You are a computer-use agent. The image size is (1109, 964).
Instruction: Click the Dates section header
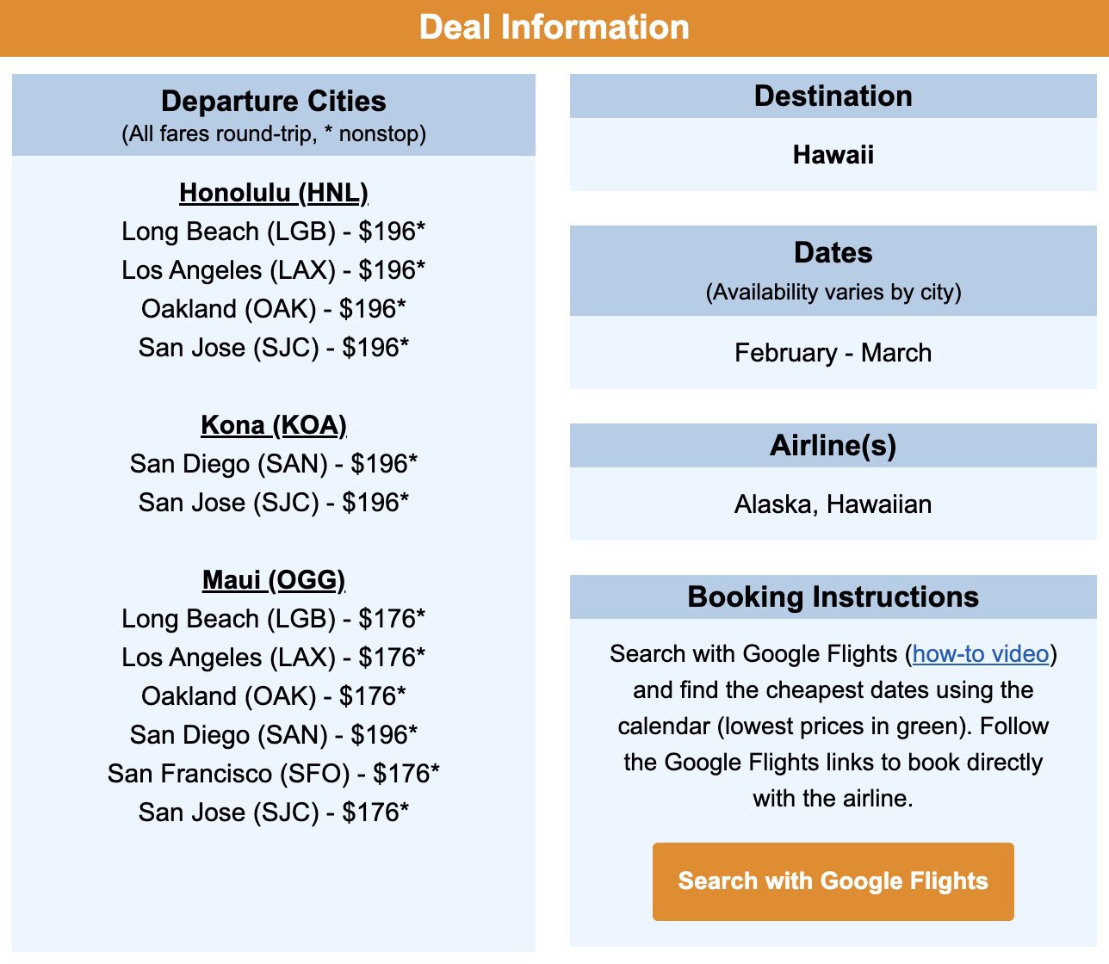point(833,253)
